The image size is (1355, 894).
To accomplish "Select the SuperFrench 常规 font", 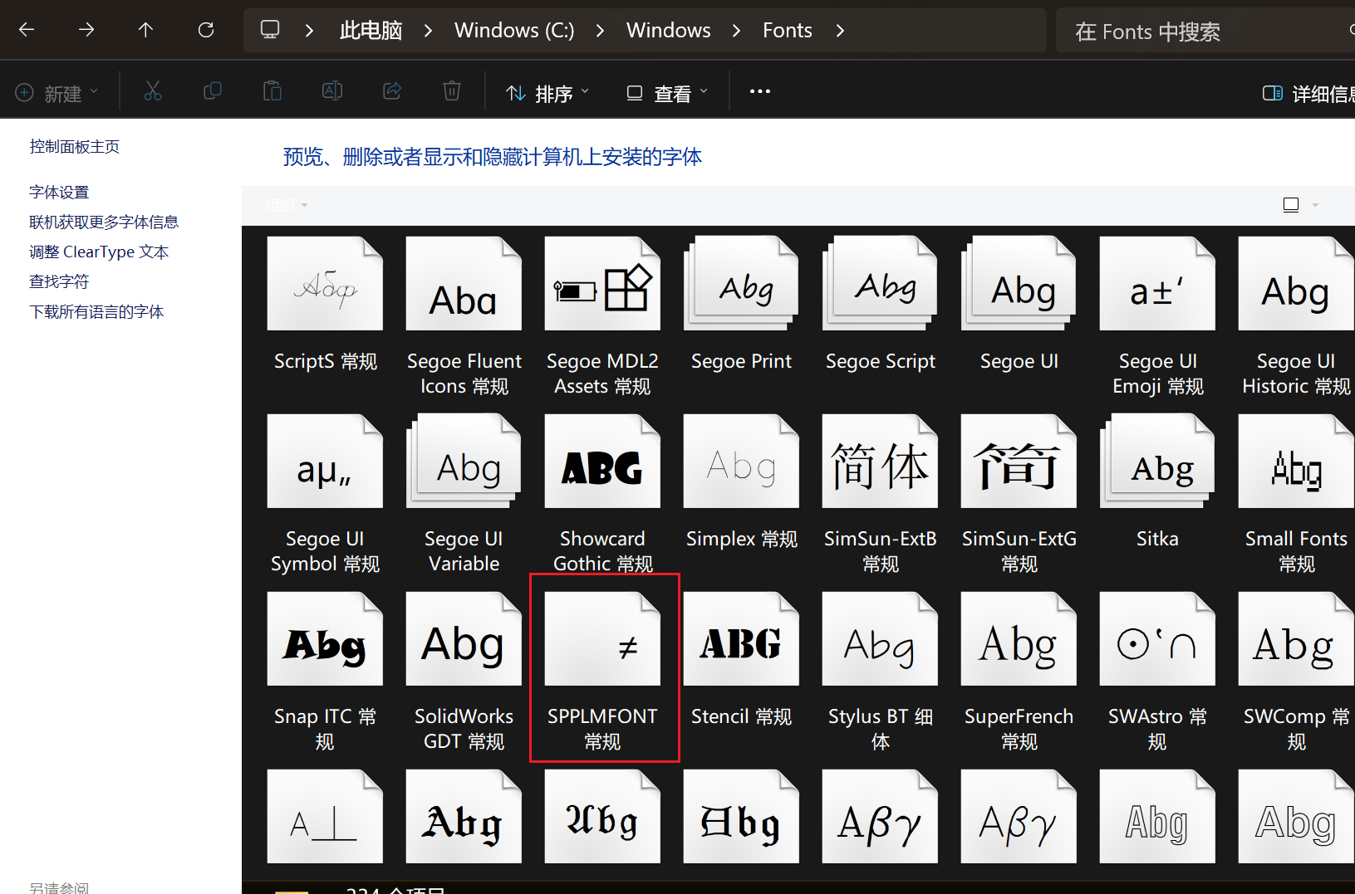I will coord(1019,672).
